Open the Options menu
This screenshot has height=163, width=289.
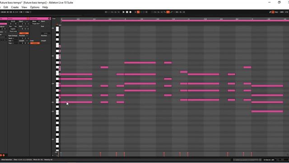click(35, 7)
